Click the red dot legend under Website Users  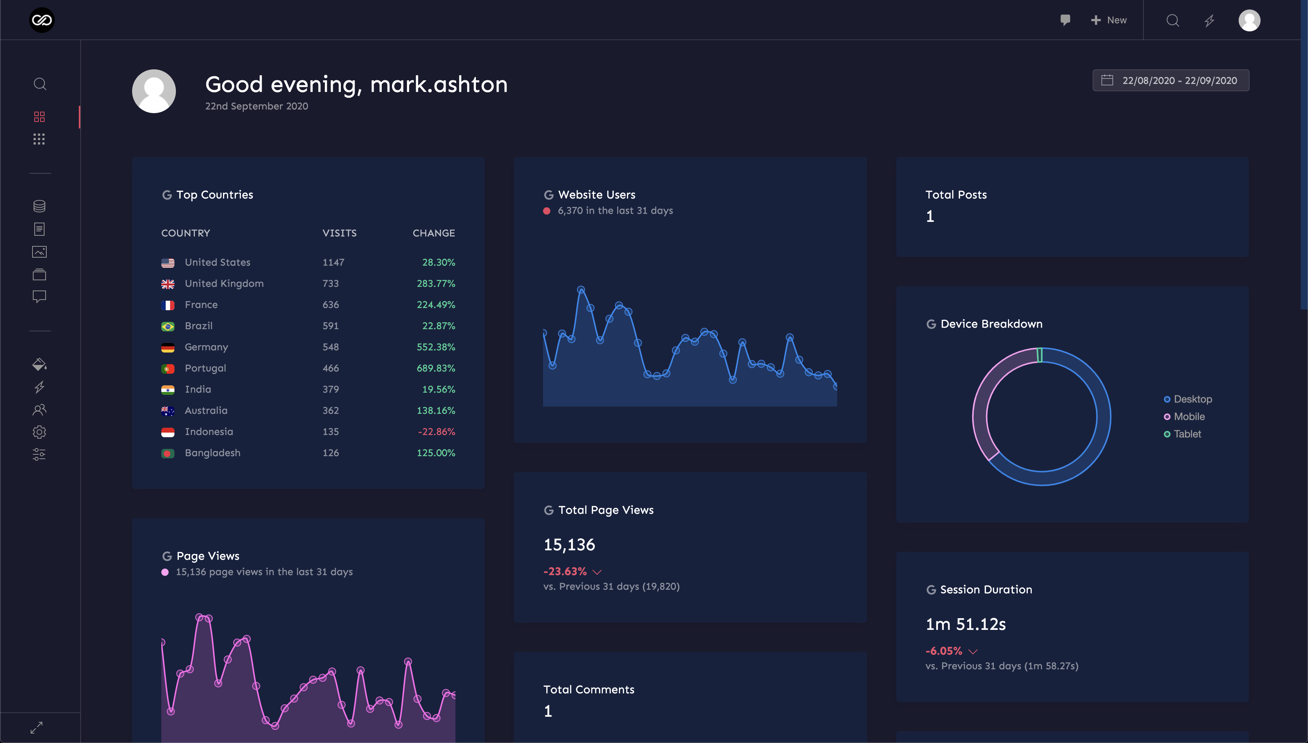[547, 211]
